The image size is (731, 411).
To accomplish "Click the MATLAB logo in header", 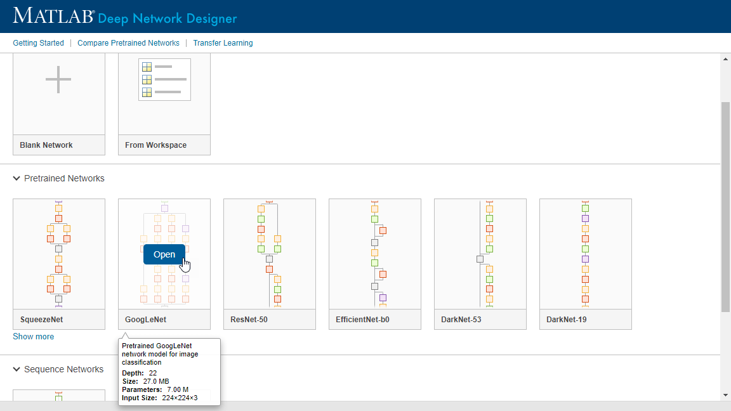I will [x=54, y=16].
